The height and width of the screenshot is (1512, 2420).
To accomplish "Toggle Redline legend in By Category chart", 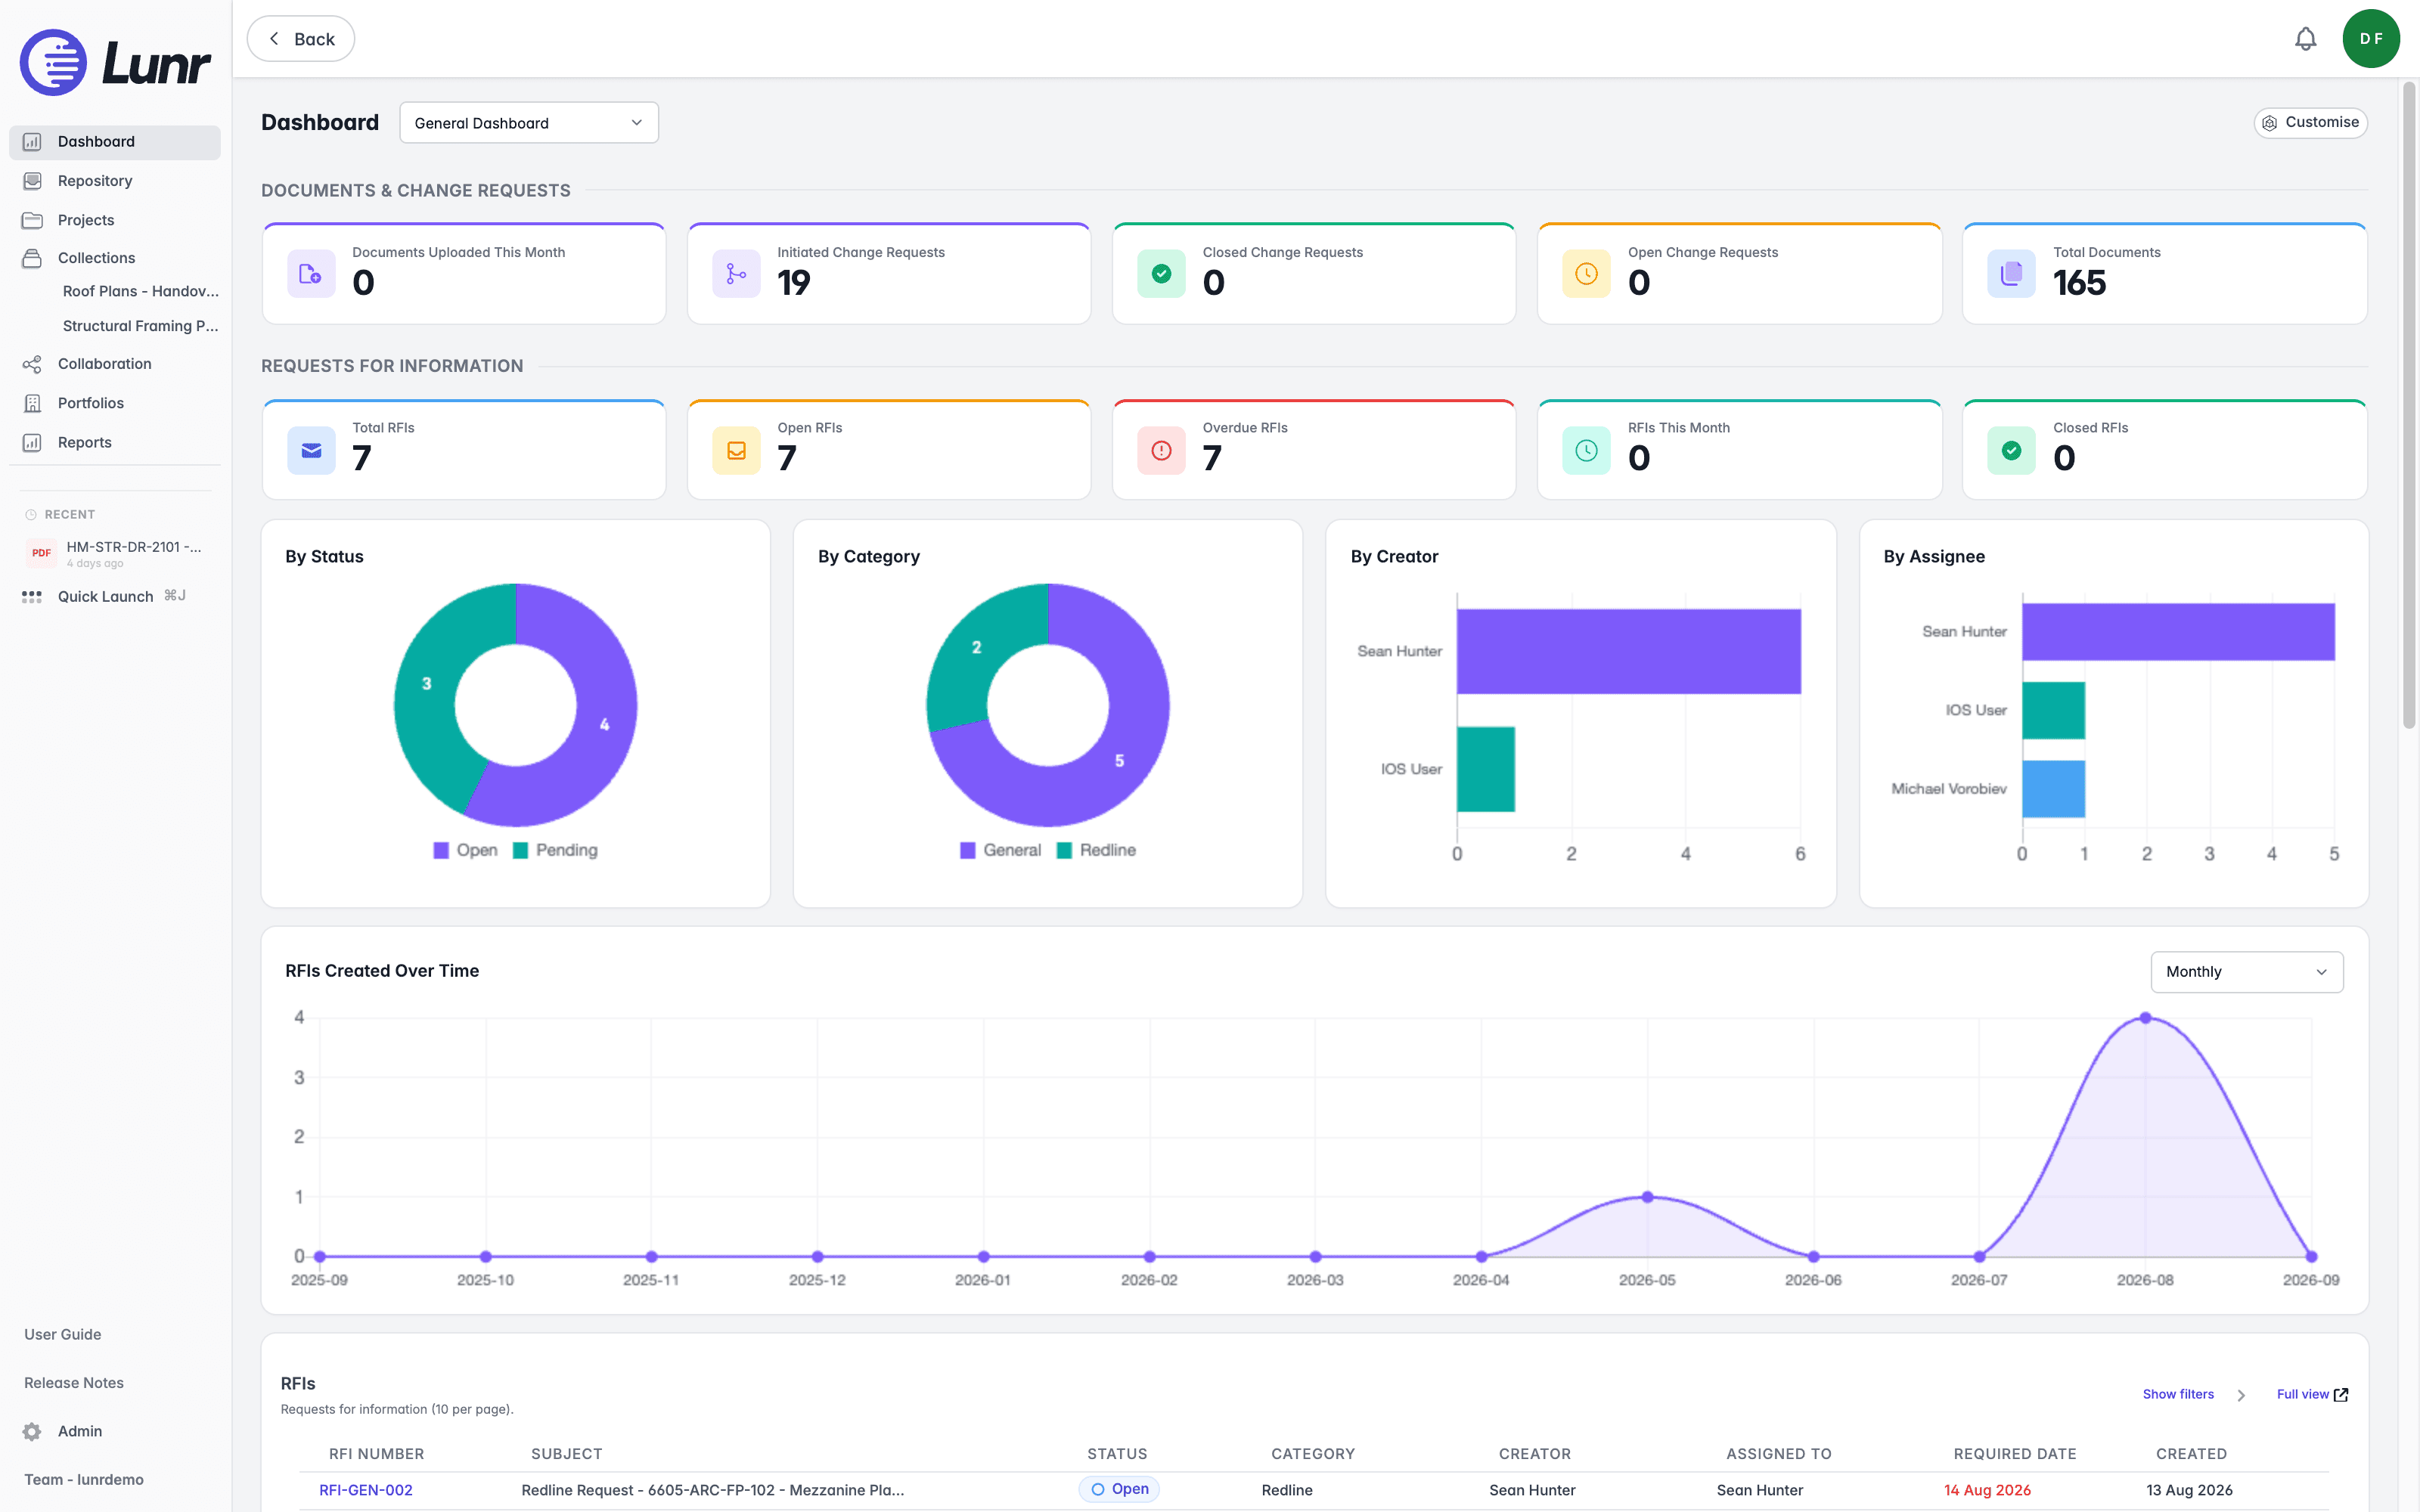I will coord(1096,850).
